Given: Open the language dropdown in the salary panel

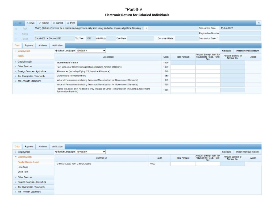Looking at the screenshot, I should [x=91, y=50].
